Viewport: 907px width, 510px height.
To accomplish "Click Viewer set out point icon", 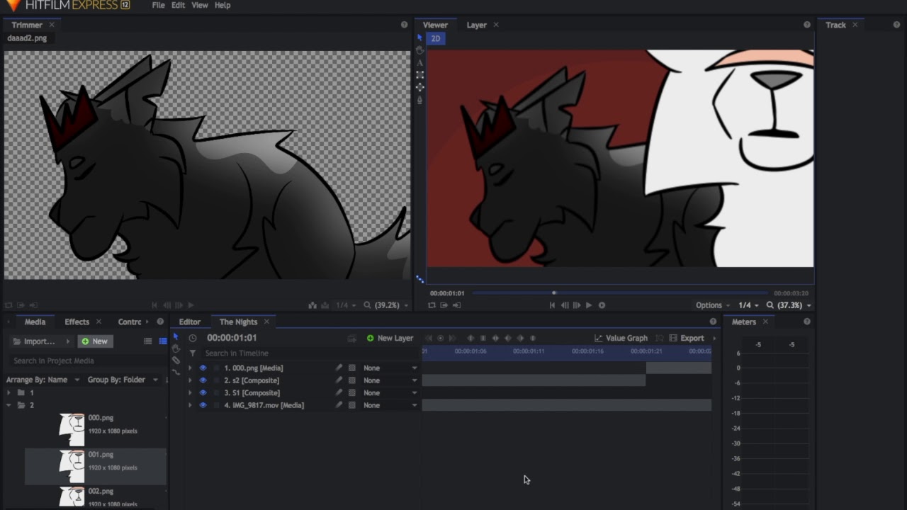I will [x=456, y=305].
